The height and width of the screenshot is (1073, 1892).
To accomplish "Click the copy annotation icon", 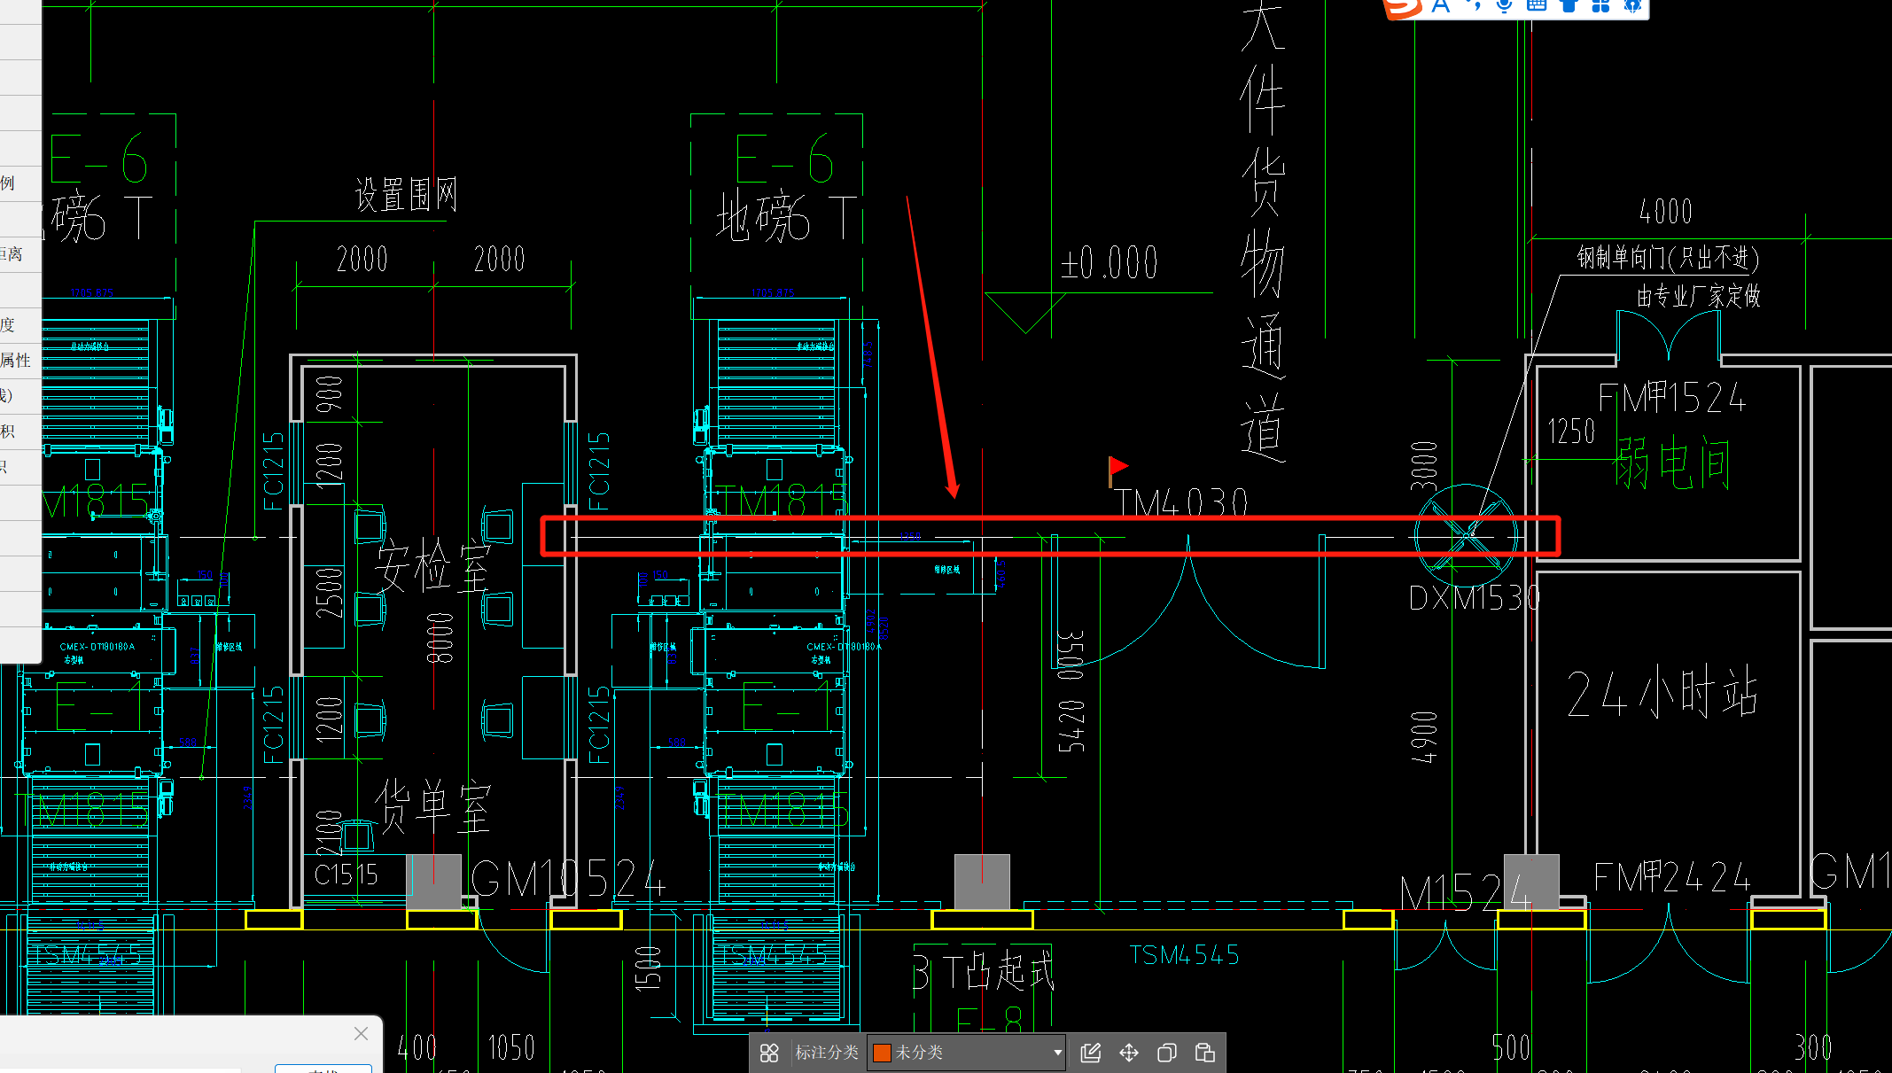I will point(1167,1053).
